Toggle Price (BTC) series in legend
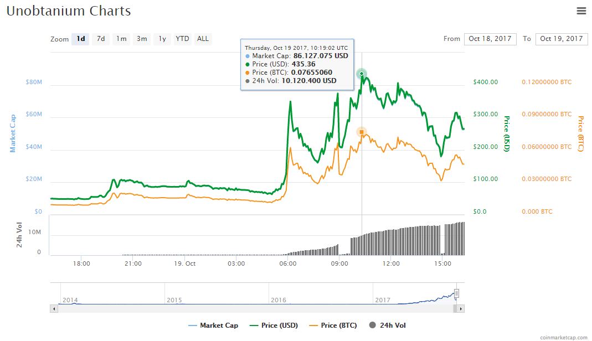The image size is (592, 341). (x=333, y=325)
